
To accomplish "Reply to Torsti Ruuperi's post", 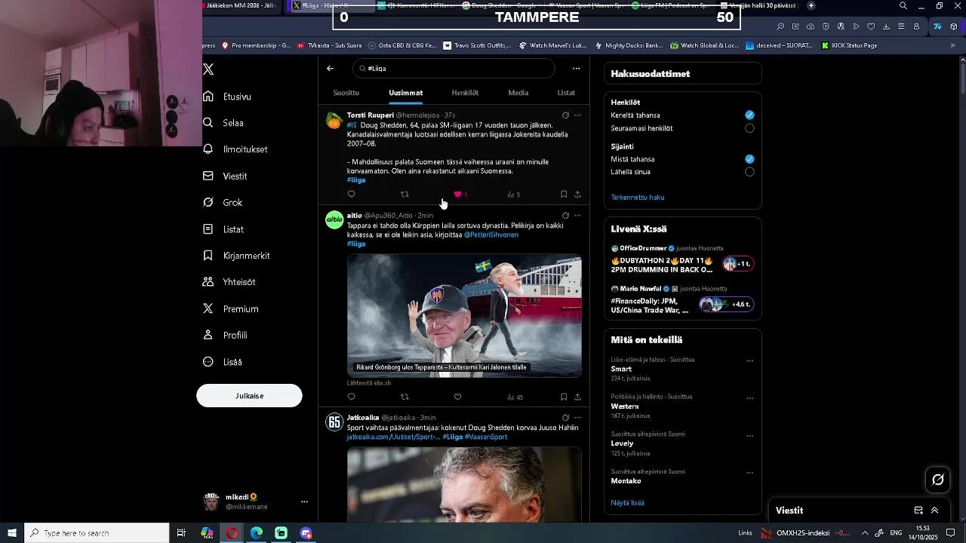I will (x=351, y=195).
